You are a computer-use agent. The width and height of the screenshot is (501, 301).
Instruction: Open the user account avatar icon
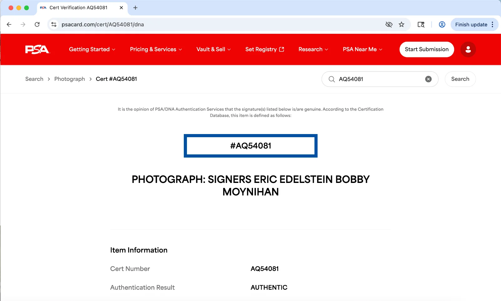[468, 49]
